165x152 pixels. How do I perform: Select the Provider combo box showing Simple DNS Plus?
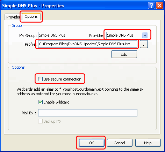127,35
